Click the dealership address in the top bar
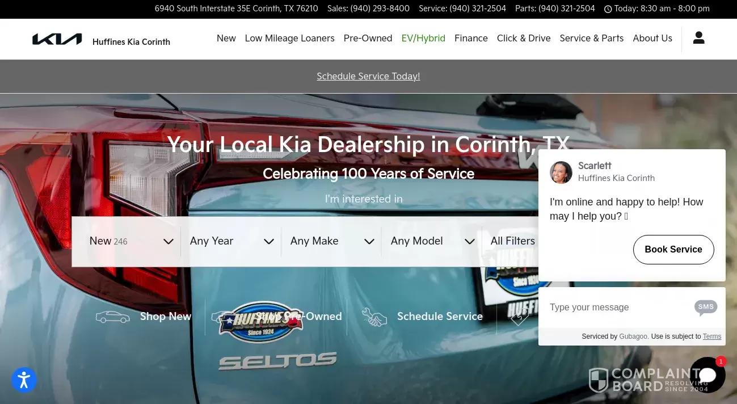Screen dimensions: 737x404 (237, 9)
